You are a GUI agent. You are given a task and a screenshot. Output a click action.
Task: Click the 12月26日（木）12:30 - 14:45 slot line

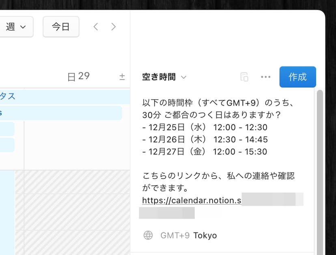click(205, 140)
